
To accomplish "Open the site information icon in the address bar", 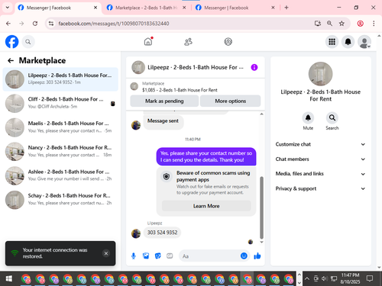I will [x=51, y=24].
